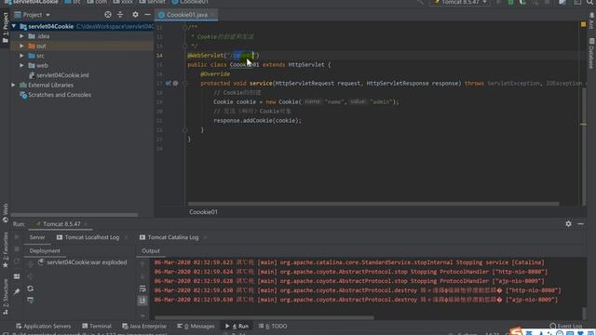This screenshot has height=335, width=596.
Task: Expand the out folder
Action: 21,46
